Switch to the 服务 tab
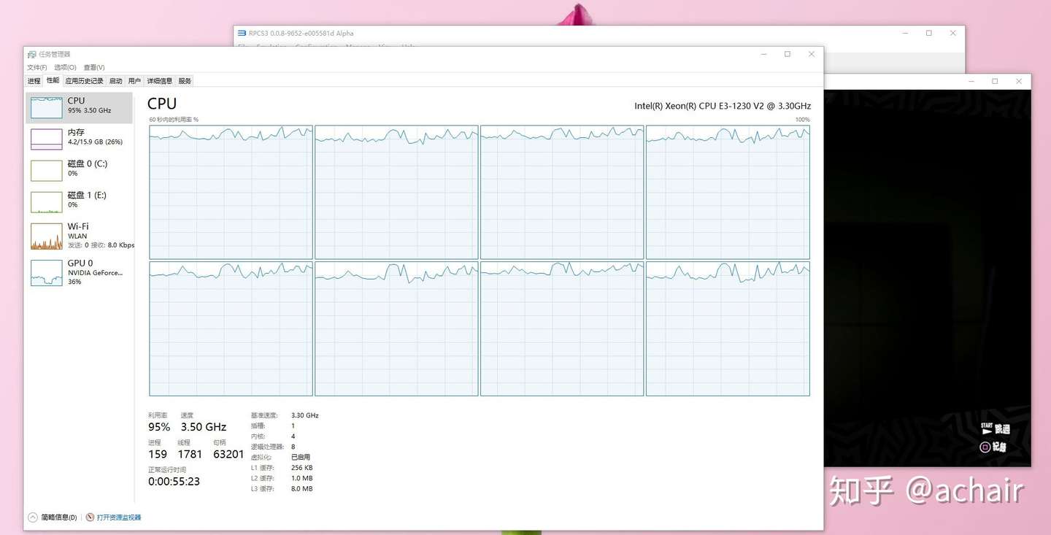Viewport: 1051px width, 535px height. [184, 80]
